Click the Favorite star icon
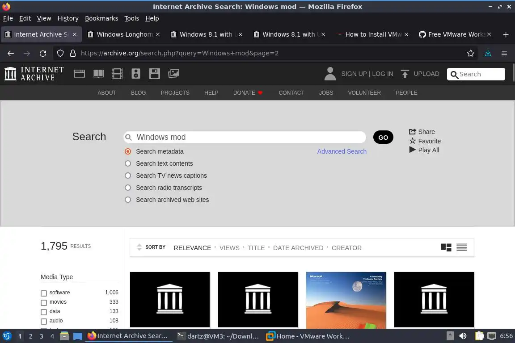 pyautogui.click(x=413, y=141)
